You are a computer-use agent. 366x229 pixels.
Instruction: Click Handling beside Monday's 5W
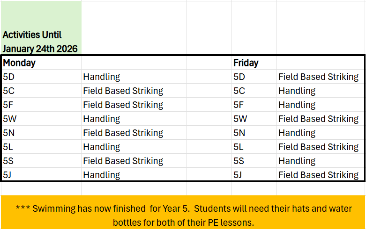coord(102,119)
